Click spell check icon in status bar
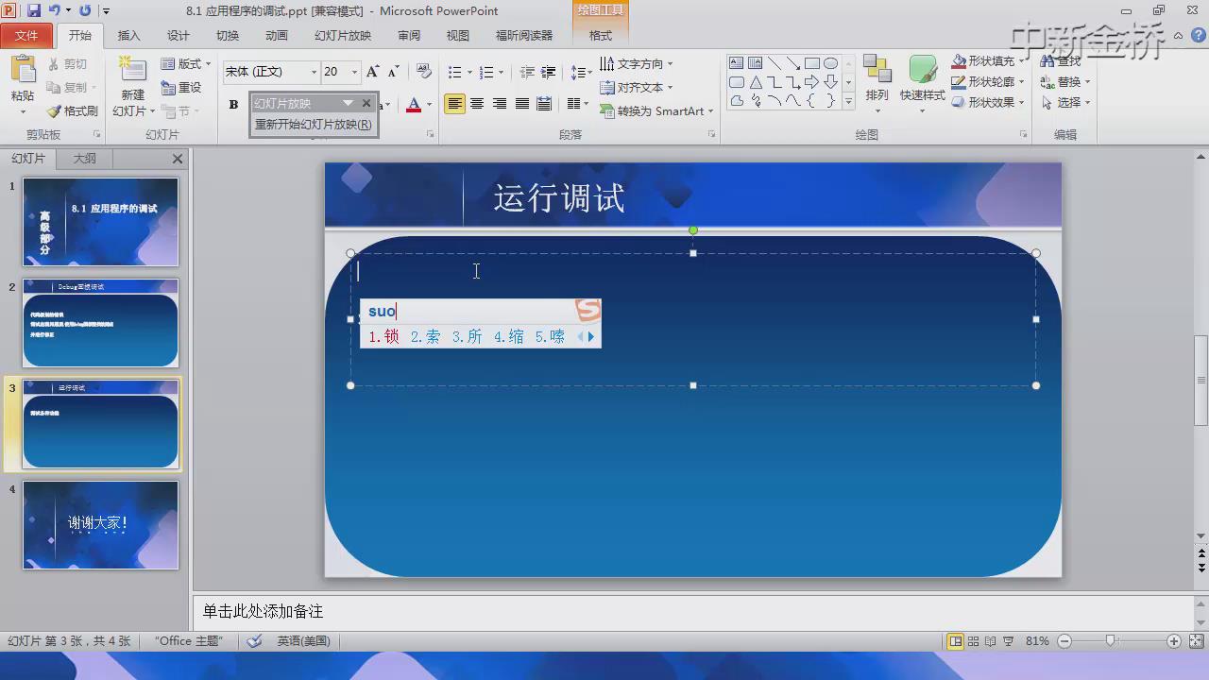The height and width of the screenshot is (680, 1209). (254, 641)
